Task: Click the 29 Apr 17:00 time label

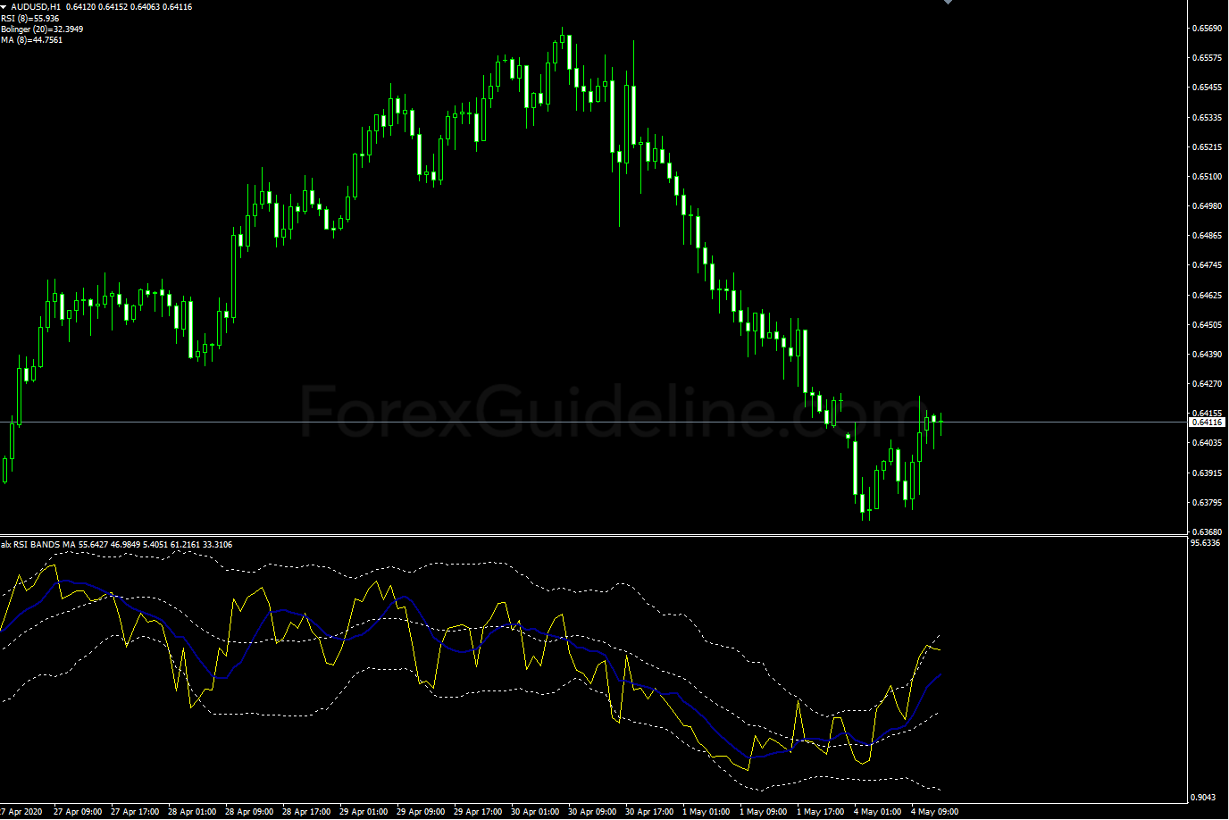Action: coord(478,812)
